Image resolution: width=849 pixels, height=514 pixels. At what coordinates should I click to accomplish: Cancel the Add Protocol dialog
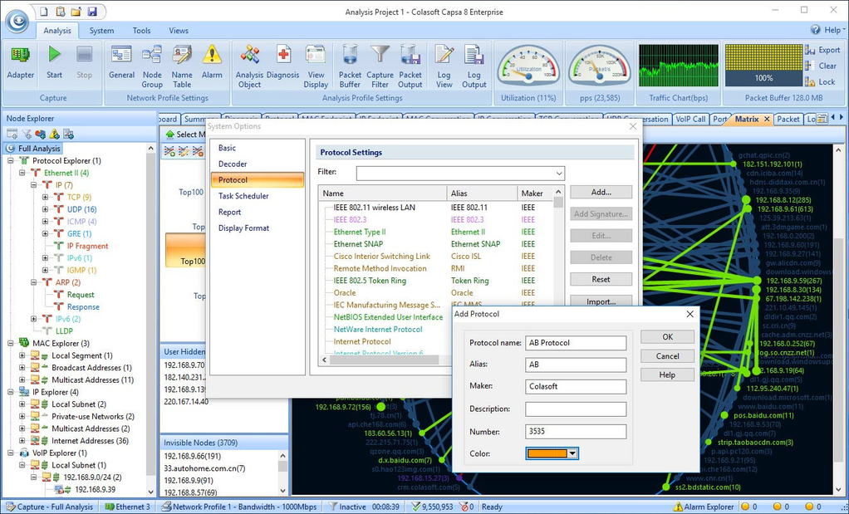[667, 356]
